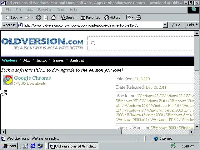This screenshot has height=150, width=200.
Task: Click the page icon in the address bar
Action: point(20,25)
